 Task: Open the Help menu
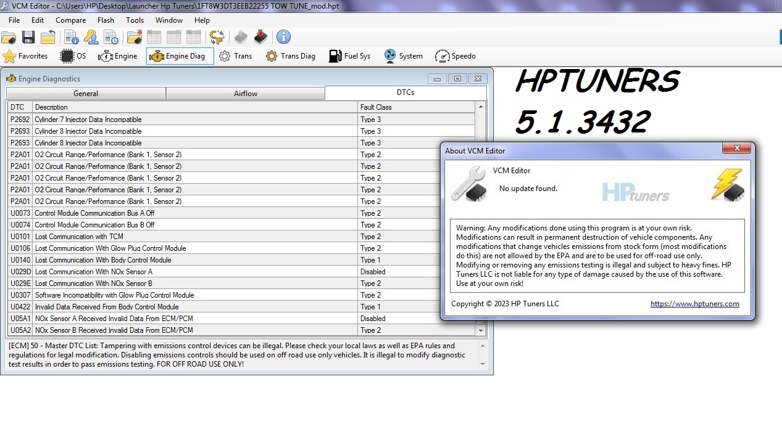pos(202,20)
